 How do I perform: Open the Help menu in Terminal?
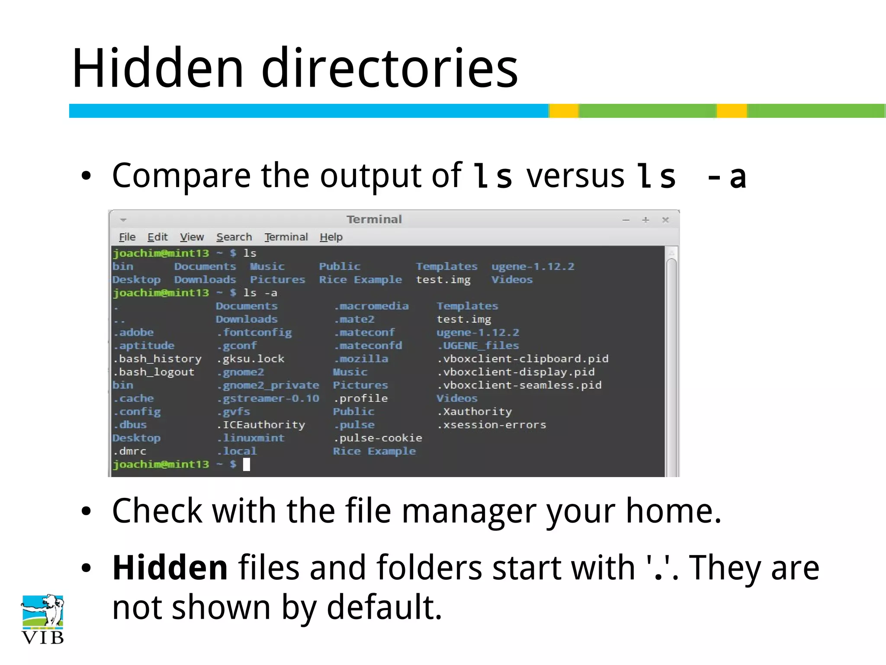pyautogui.click(x=331, y=237)
